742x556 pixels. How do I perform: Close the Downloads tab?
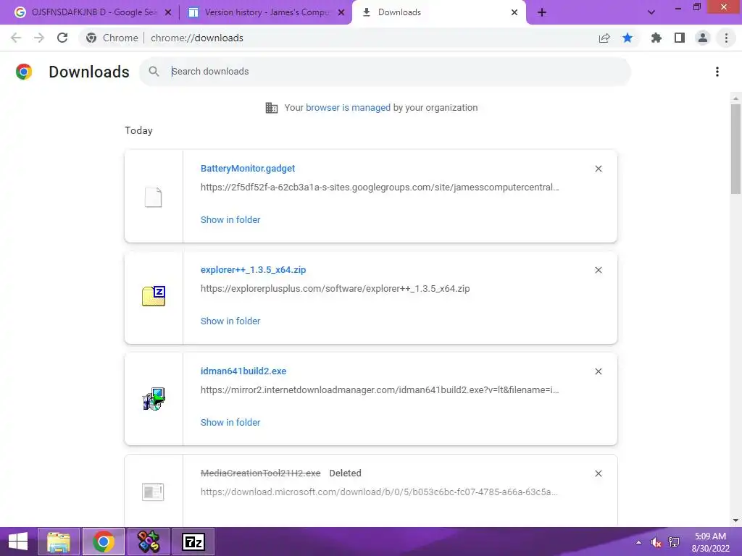(x=514, y=12)
